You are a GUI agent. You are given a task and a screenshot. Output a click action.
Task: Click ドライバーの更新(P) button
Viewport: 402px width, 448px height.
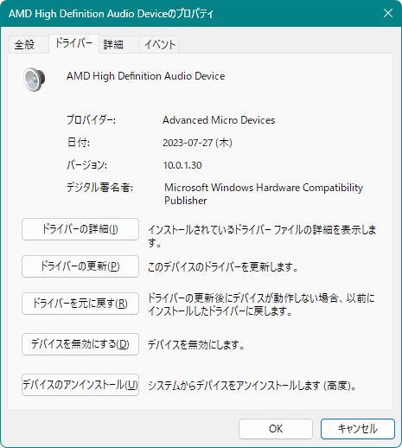tap(80, 266)
